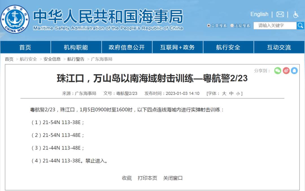Screen dimensions: 305x191
Task: Click 关闭窗口 to close the window
Action: (x=173, y=178)
